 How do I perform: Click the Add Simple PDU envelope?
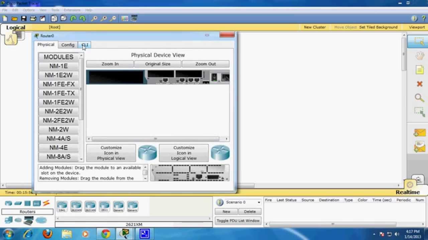[x=419, y=133]
